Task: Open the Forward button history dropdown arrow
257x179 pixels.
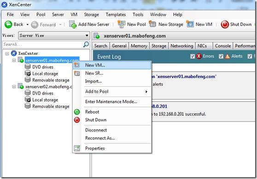Action: tap(60, 24)
